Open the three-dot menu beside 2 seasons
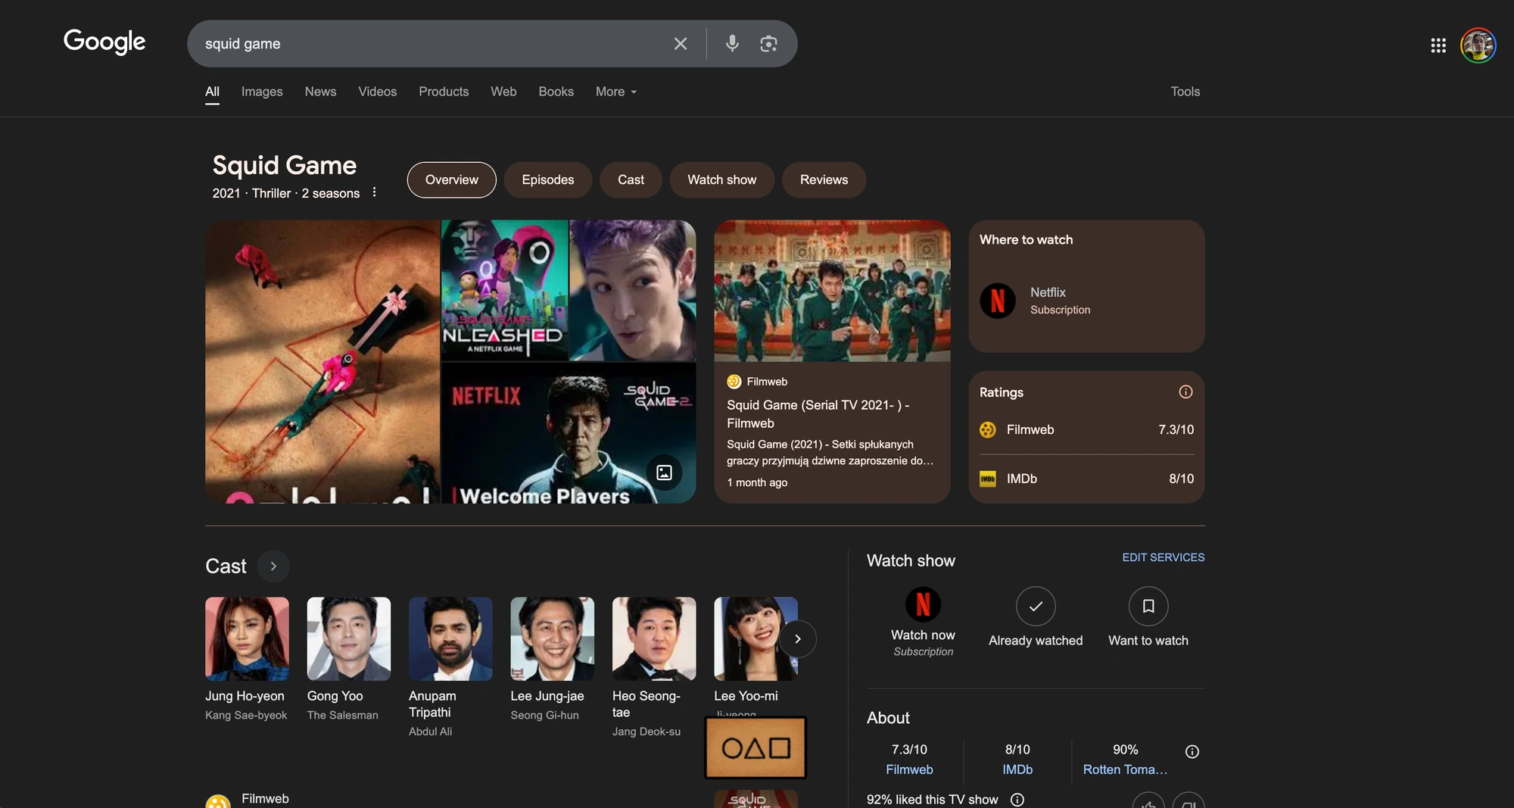Screen dimensions: 1514x808 click(374, 192)
